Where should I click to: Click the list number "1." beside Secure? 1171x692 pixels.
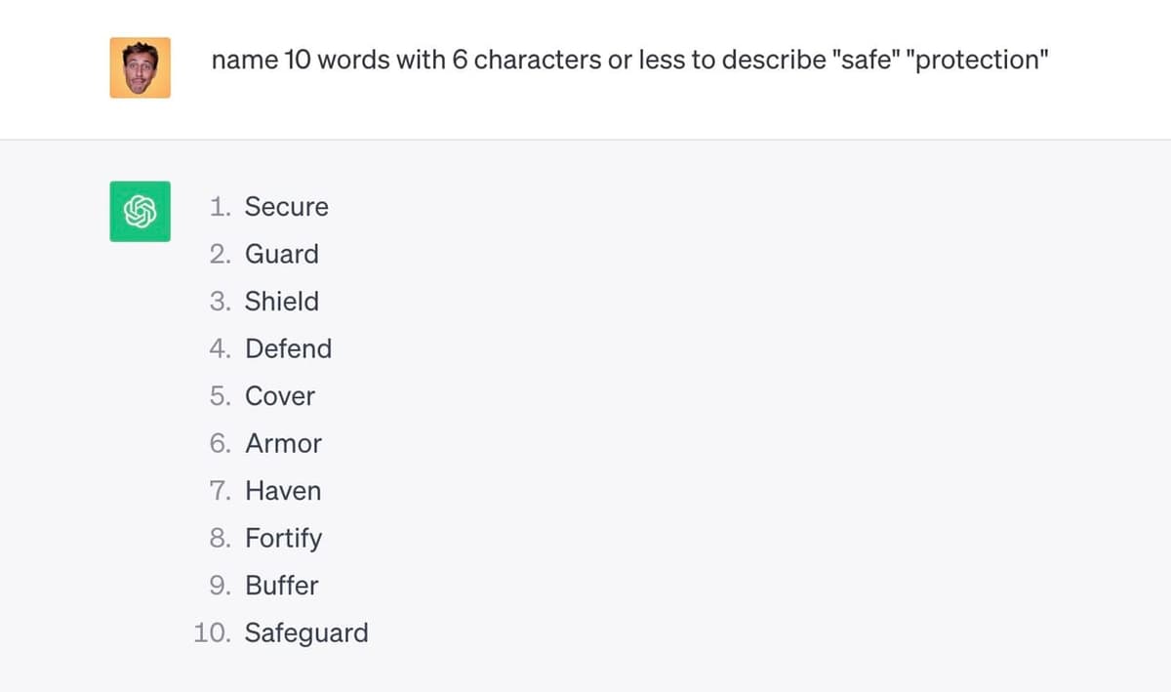[220, 207]
